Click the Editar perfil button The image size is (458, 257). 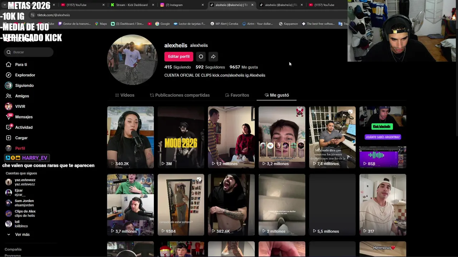tap(179, 56)
